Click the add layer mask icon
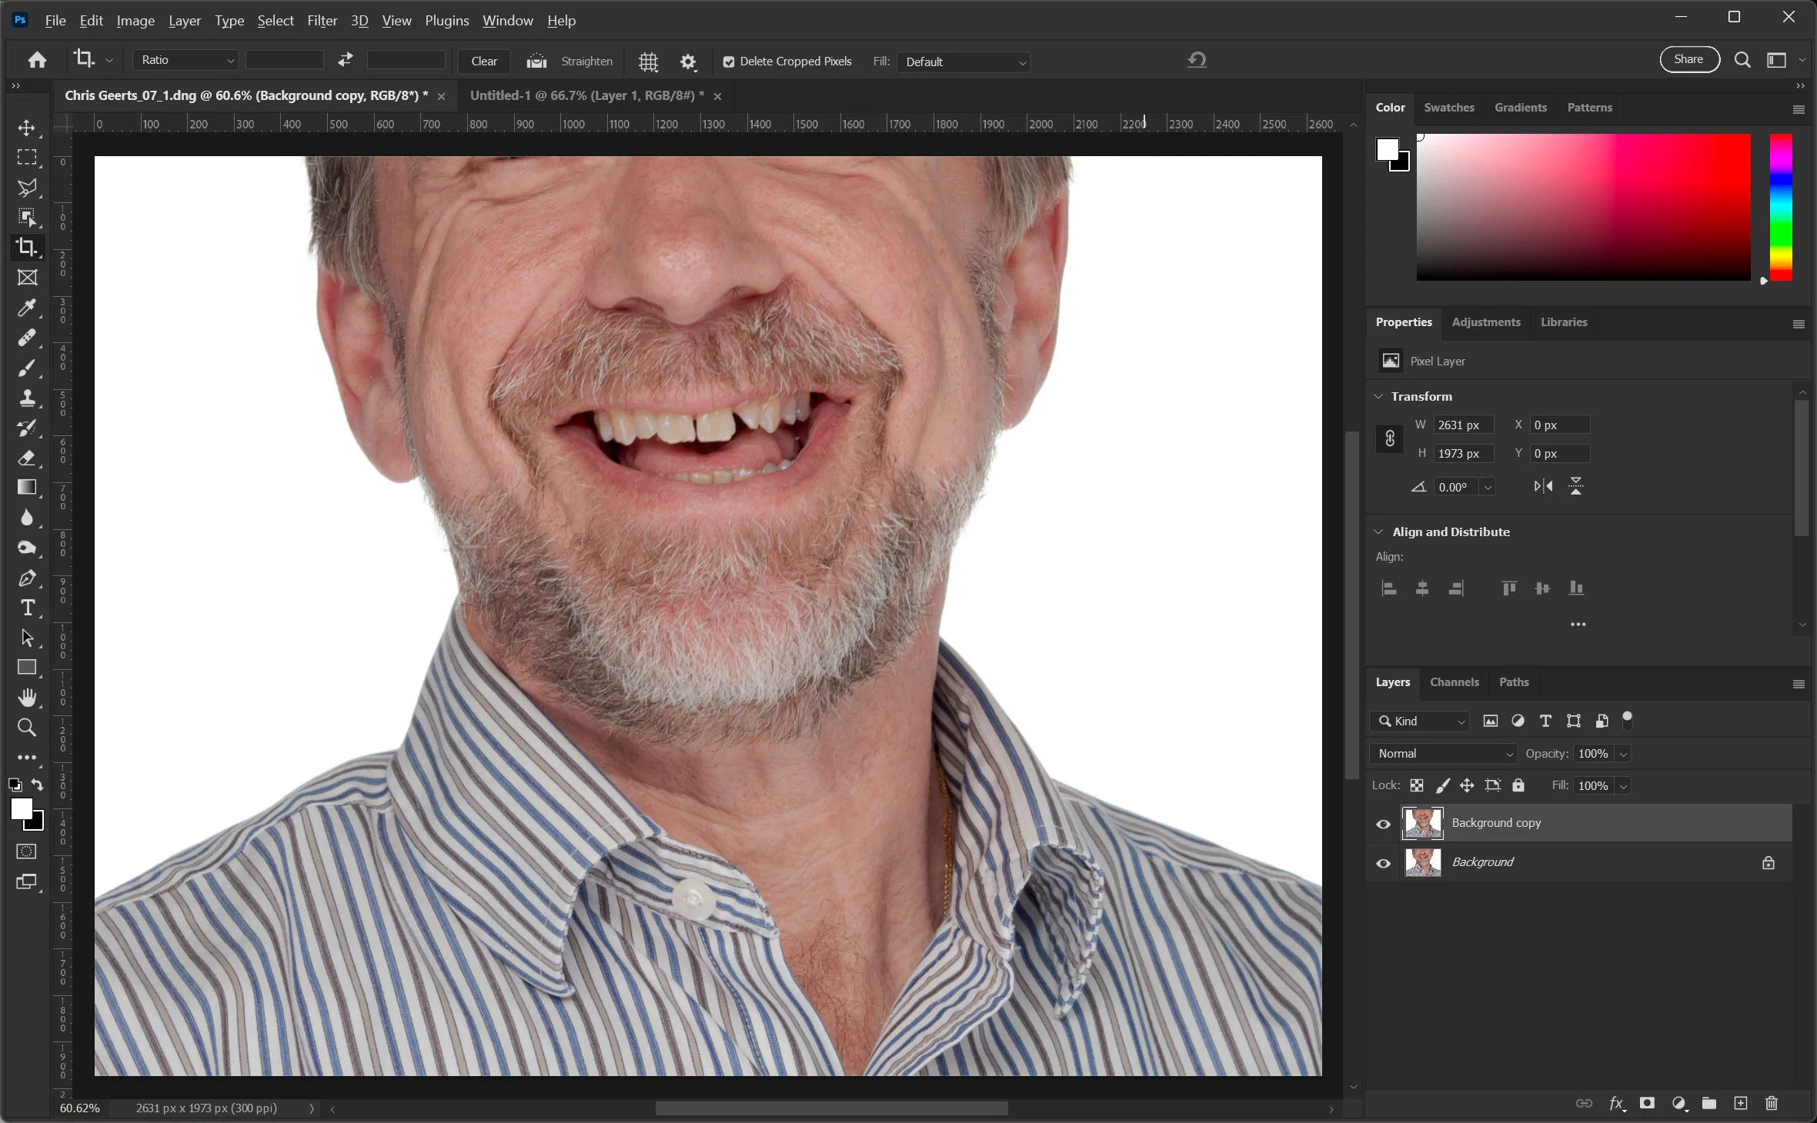This screenshot has height=1123, width=1817. point(1647,1103)
